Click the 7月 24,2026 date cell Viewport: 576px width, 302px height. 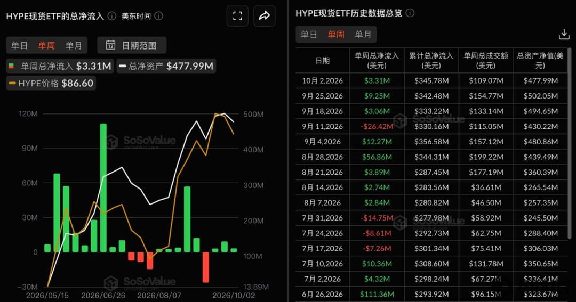pos(323,233)
